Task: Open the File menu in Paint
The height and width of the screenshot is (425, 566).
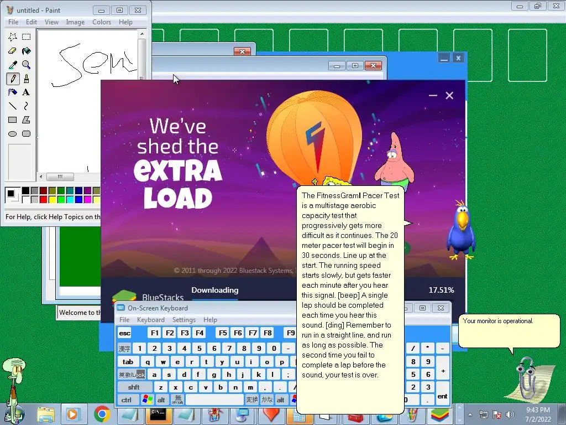Action: point(13,22)
